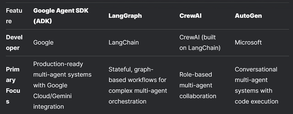Click Role-based multi-agent collaboration text
The height and width of the screenshot is (114, 293).
click(198, 85)
